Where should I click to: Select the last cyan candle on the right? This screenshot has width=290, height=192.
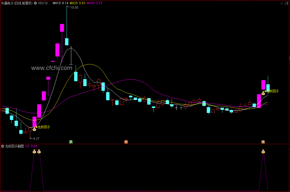[268, 87]
